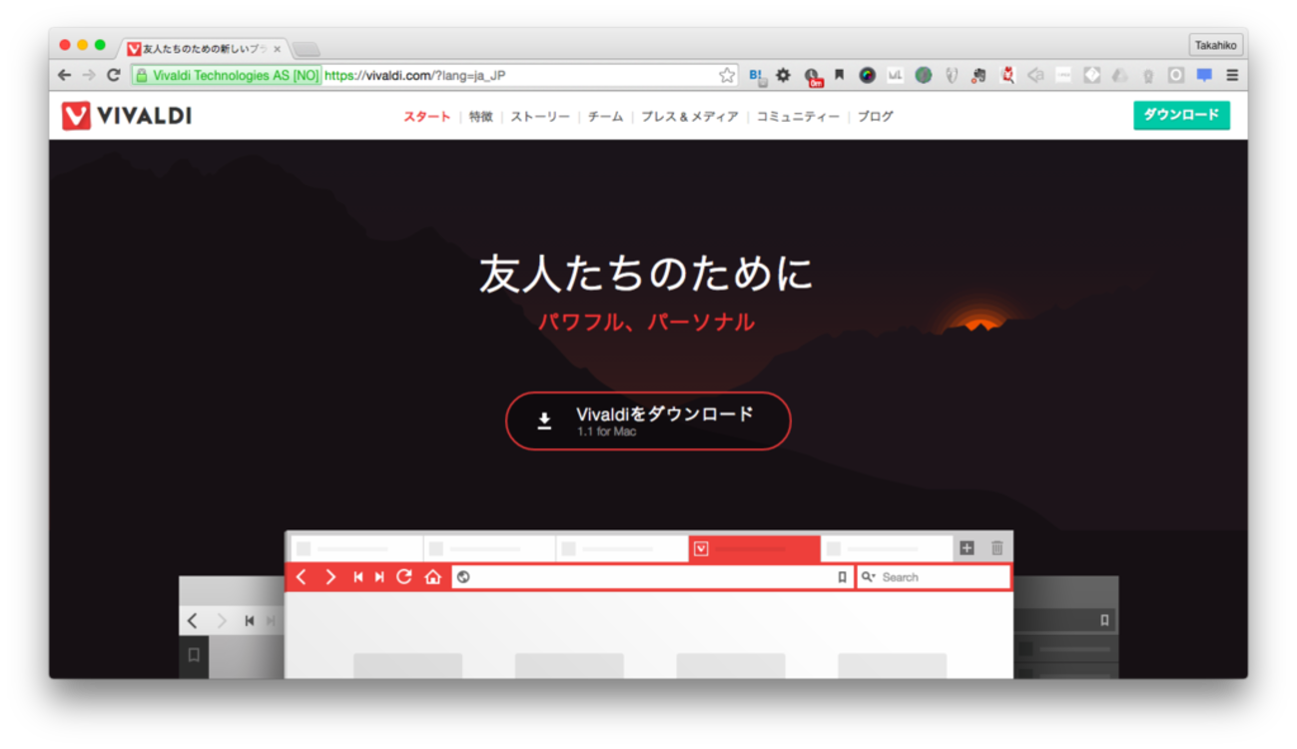Click the red magnifier extension icon
The height and width of the screenshot is (749, 1297).
pyautogui.click(x=1007, y=75)
